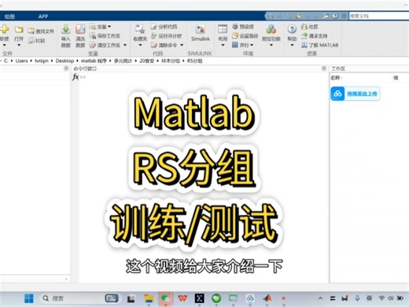Click the Desktop folder in address path
The height and width of the screenshot is (307, 409).
pos(64,61)
